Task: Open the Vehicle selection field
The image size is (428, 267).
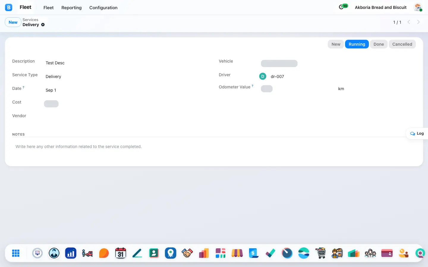Action: [x=337, y=63]
